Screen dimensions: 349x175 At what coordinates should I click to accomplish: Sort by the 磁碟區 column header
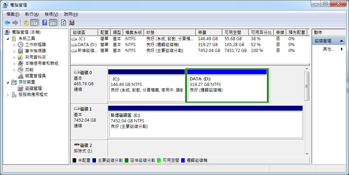(85, 32)
